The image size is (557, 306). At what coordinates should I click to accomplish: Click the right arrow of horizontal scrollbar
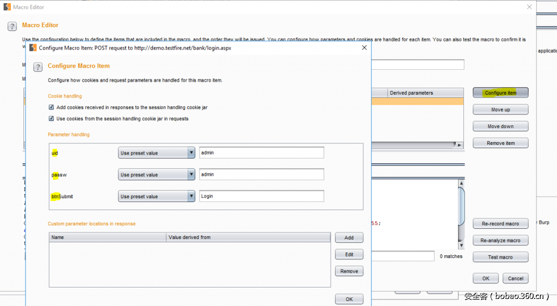coord(459,145)
